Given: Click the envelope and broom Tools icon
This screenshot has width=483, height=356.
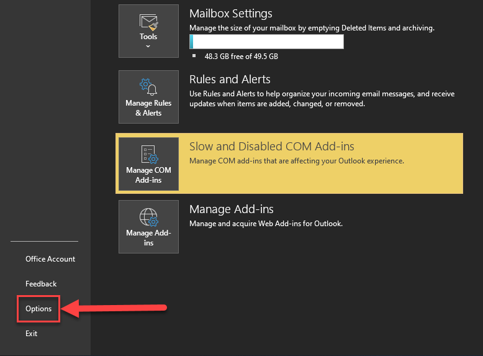Looking at the screenshot, I should (x=148, y=22).
